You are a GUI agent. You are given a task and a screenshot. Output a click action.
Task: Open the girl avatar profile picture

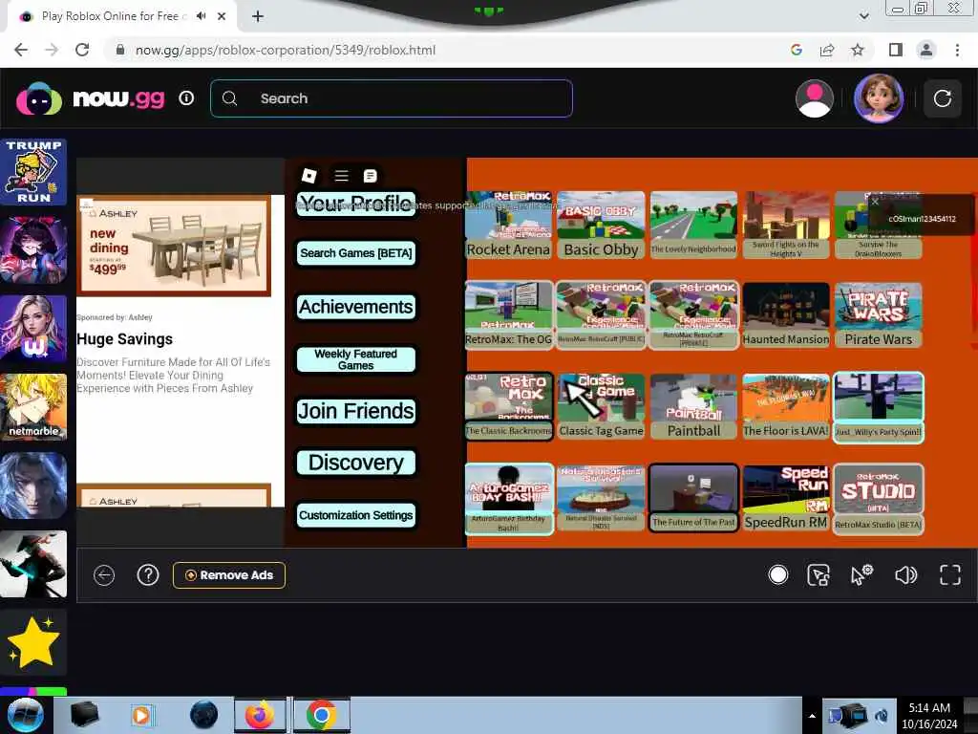pos(879,98)
